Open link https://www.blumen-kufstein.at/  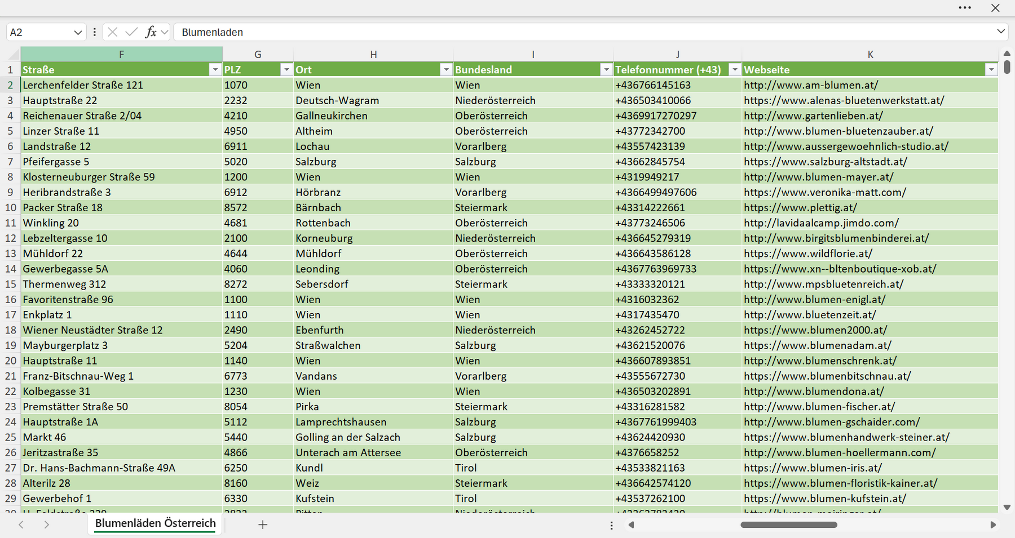[x=825, y=499]
